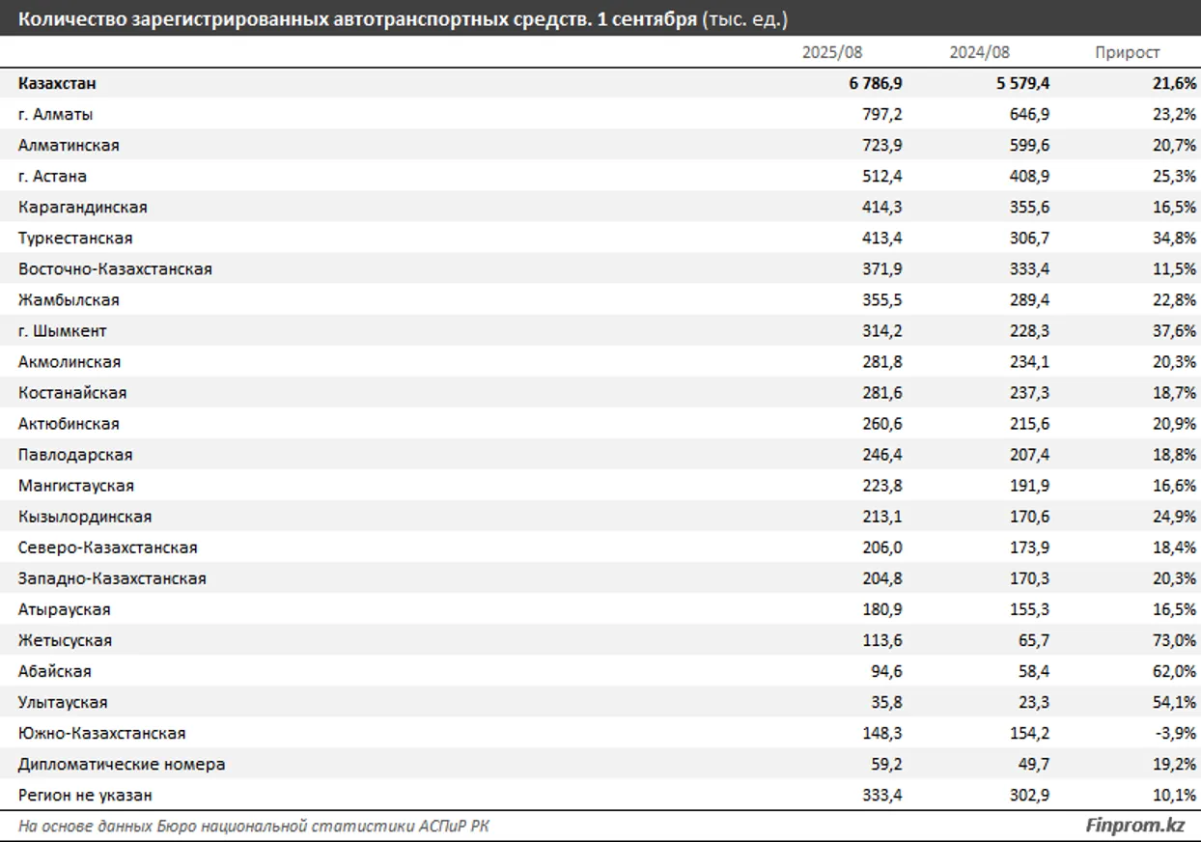Click the 2025/08 column header

click(x=832, y=53)
